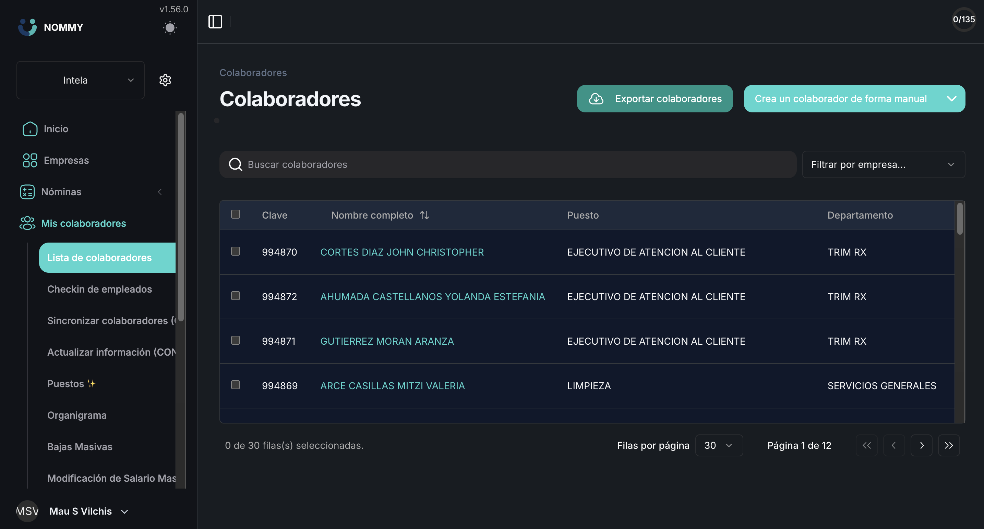The image size is (984, 529).
Task: Expand the Filtrar por empresa dropdown
Action: click(x=883, y=164)
